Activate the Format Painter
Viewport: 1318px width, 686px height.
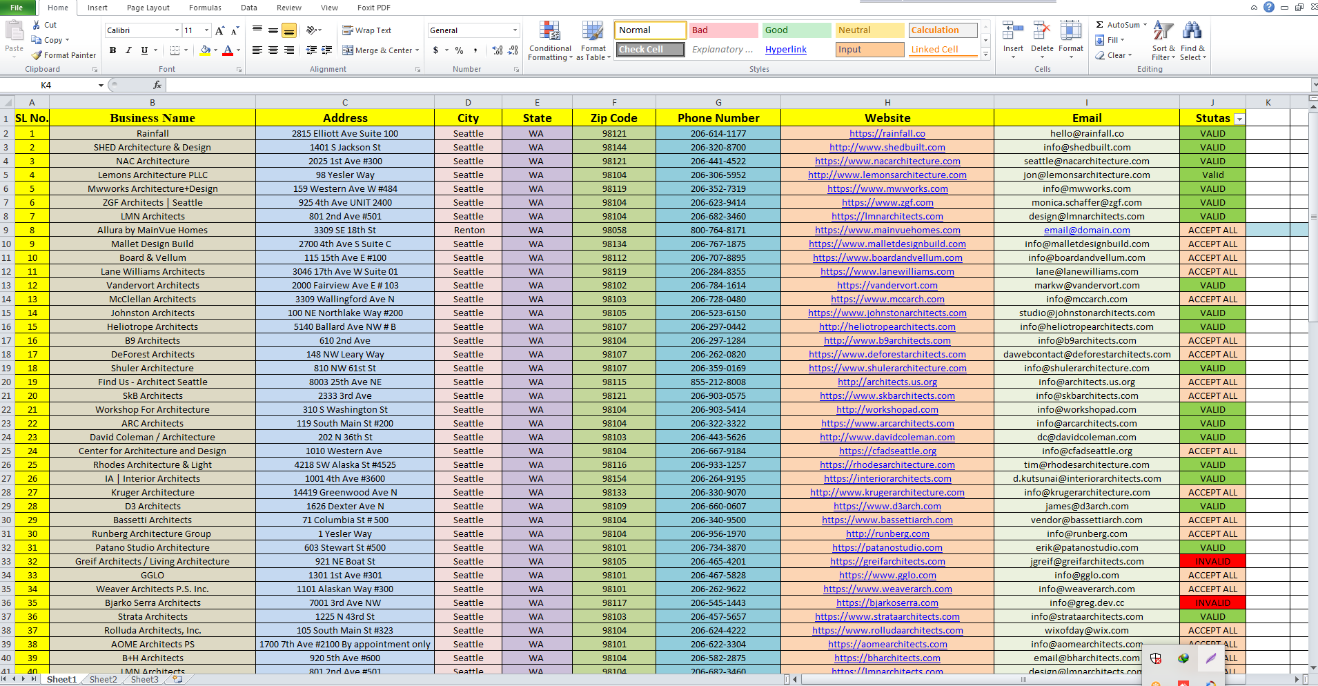pyautogui.click(x=63, y=55)
